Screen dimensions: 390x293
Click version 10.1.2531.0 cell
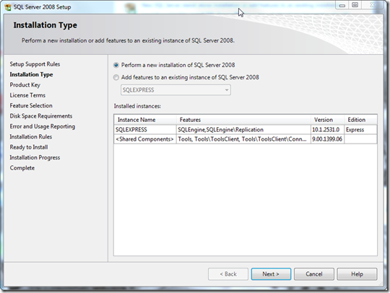click(328, 130)
